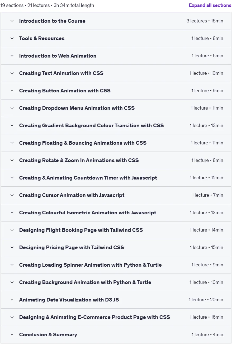Click chevron icon for Dropdown Menu Animation section

[x=12, y=108]
